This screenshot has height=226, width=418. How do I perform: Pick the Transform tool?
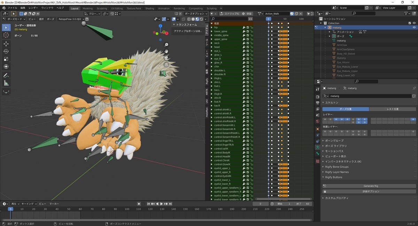[x=6, y=67]
